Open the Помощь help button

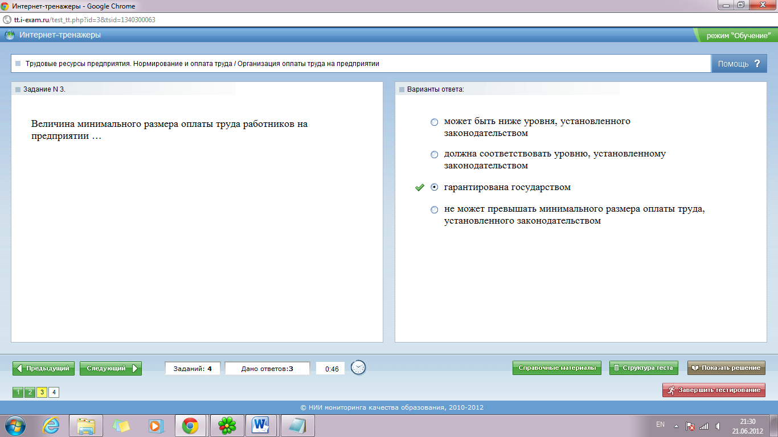tap(739, 64)
